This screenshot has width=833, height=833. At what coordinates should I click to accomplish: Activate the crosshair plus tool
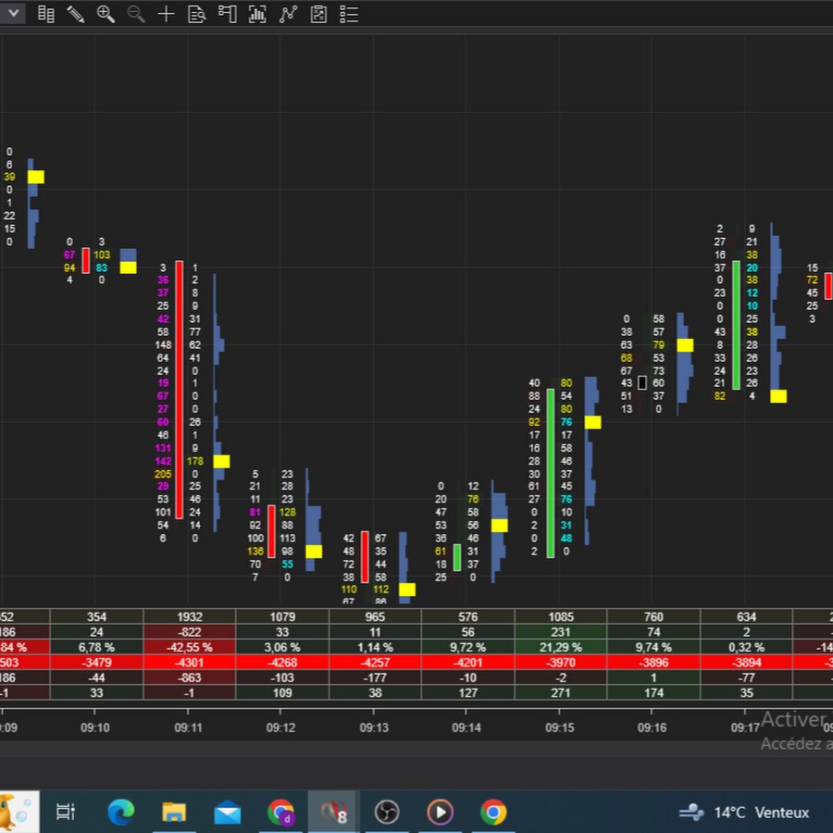167,14
